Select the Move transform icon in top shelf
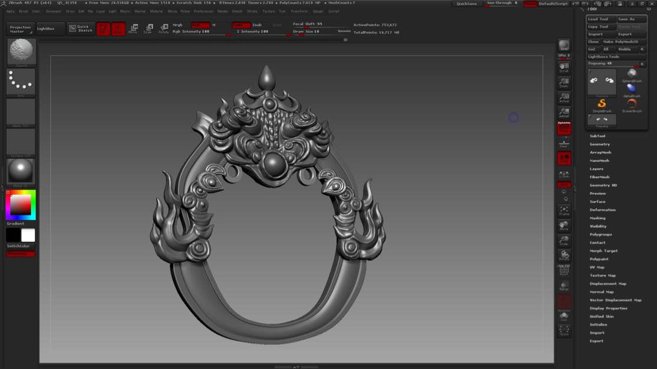Viewport: 657px width, 369px height. point(134,29)
